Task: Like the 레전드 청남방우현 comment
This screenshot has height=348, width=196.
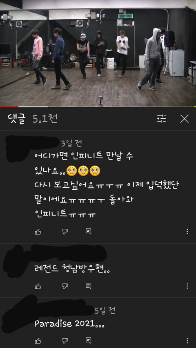Action: pyautogui.click(x=38, y=286)
